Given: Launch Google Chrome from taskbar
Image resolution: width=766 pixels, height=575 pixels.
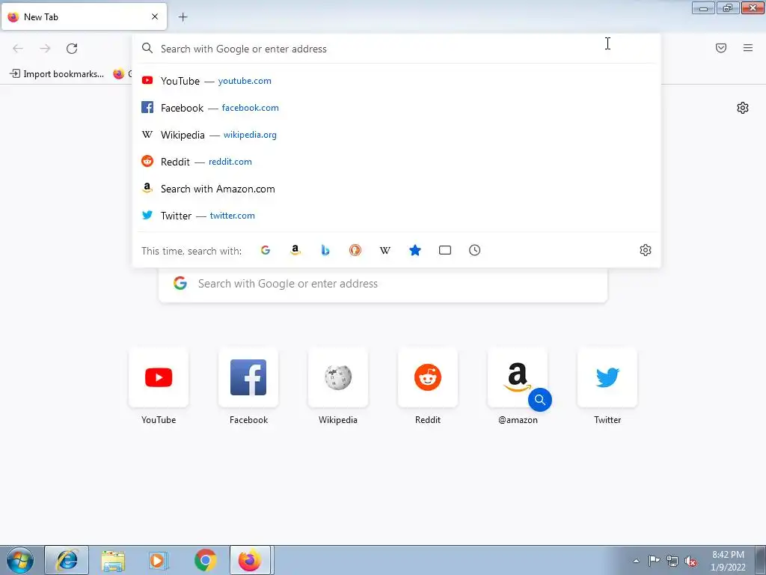Looking at the screenshot, I should 205,560.
